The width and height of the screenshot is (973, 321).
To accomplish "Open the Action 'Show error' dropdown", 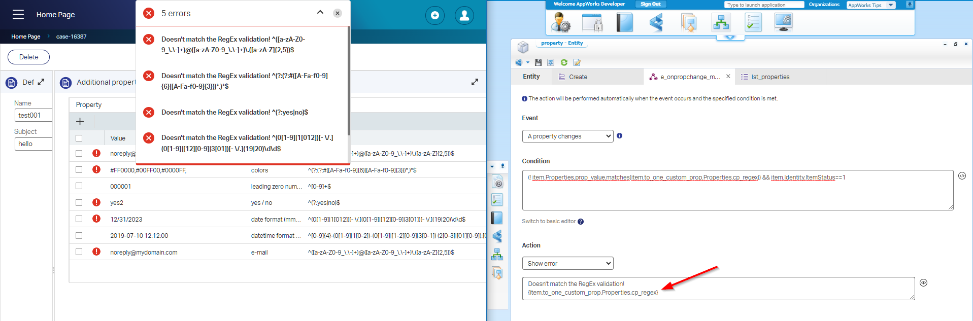I will [567, 263].
